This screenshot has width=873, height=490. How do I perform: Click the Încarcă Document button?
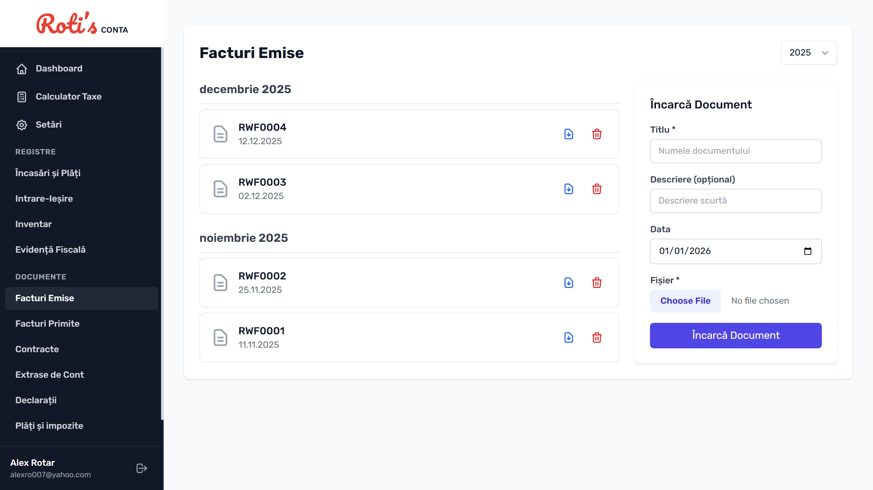[735, 335]
